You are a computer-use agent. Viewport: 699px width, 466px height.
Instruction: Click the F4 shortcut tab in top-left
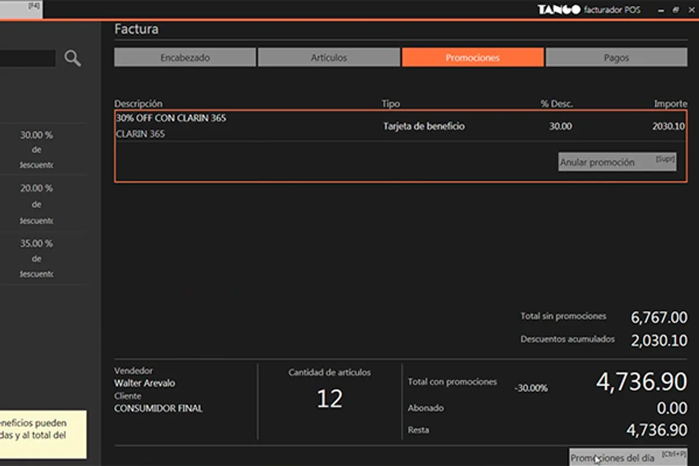tap(21, 9)
